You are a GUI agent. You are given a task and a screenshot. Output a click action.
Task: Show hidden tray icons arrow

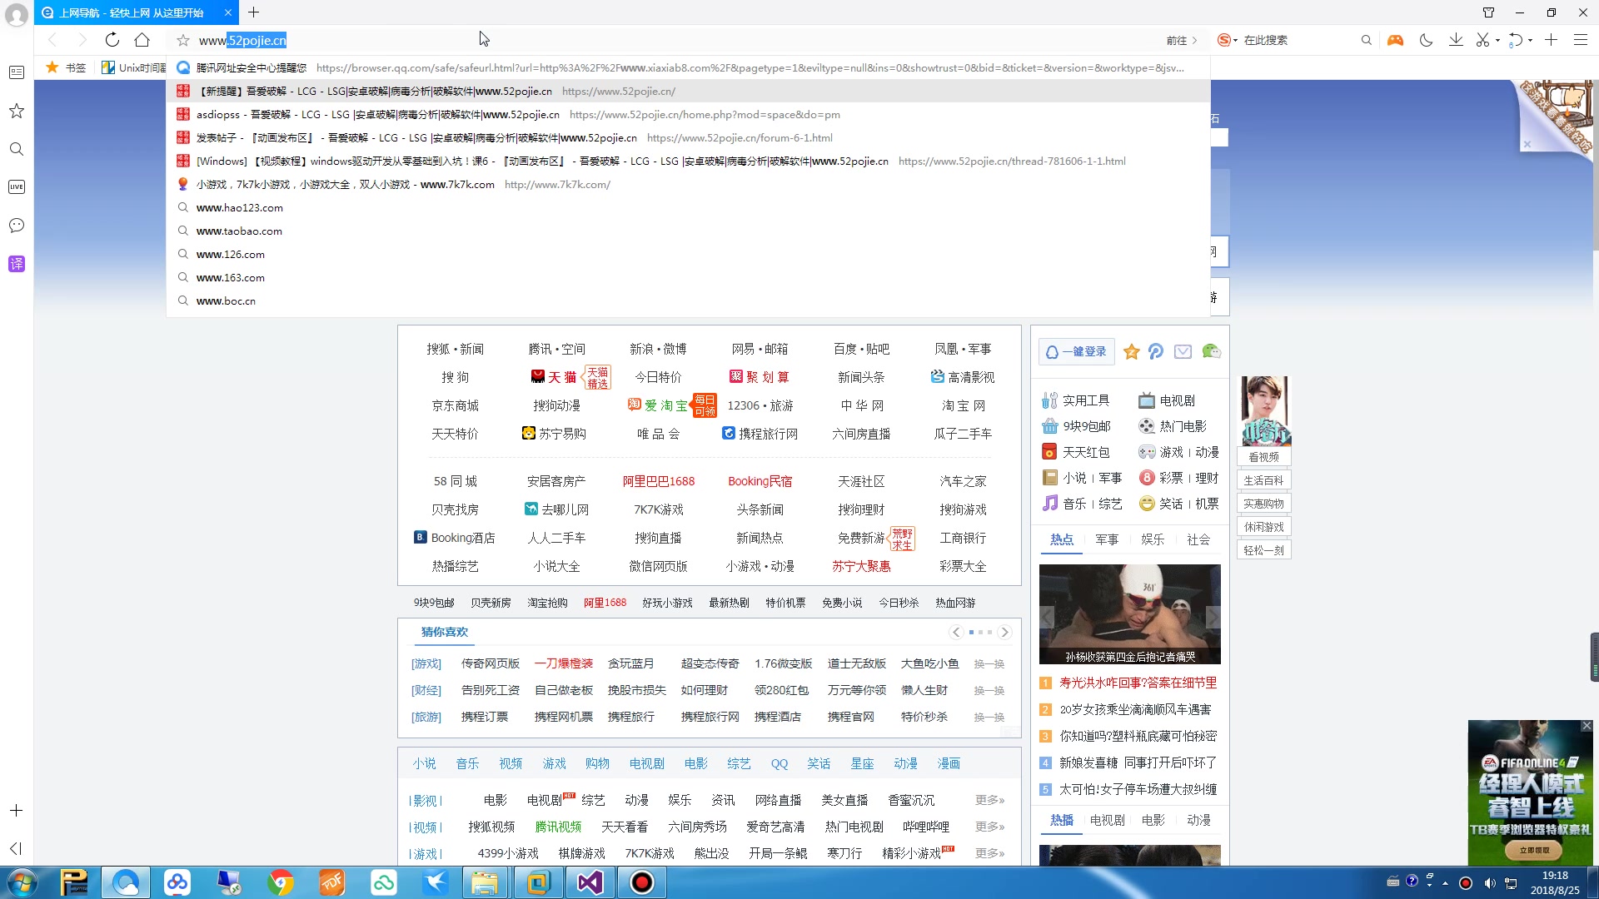pos(1445,883)
